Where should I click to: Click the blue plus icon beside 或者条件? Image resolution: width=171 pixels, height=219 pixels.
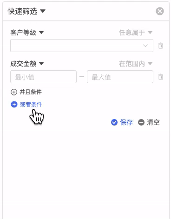click(x=14, y=105)
